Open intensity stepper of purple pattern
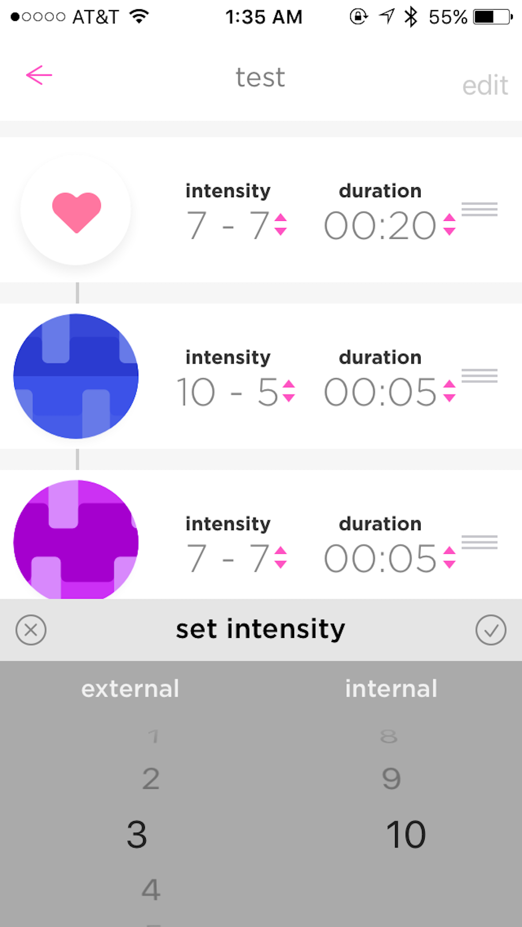This screenshot has width=522, height=927. (x=280, y=557)
